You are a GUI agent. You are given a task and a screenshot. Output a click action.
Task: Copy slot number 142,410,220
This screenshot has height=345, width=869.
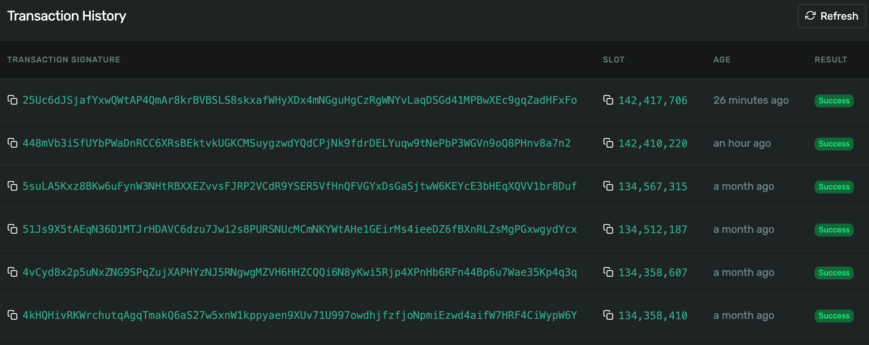608,143
